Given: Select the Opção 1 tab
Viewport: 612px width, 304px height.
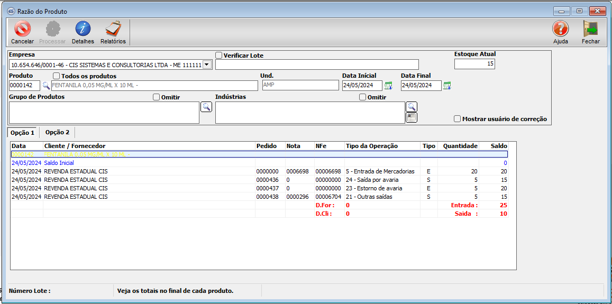Looking at the screenshot, I should tap(23, 132).
